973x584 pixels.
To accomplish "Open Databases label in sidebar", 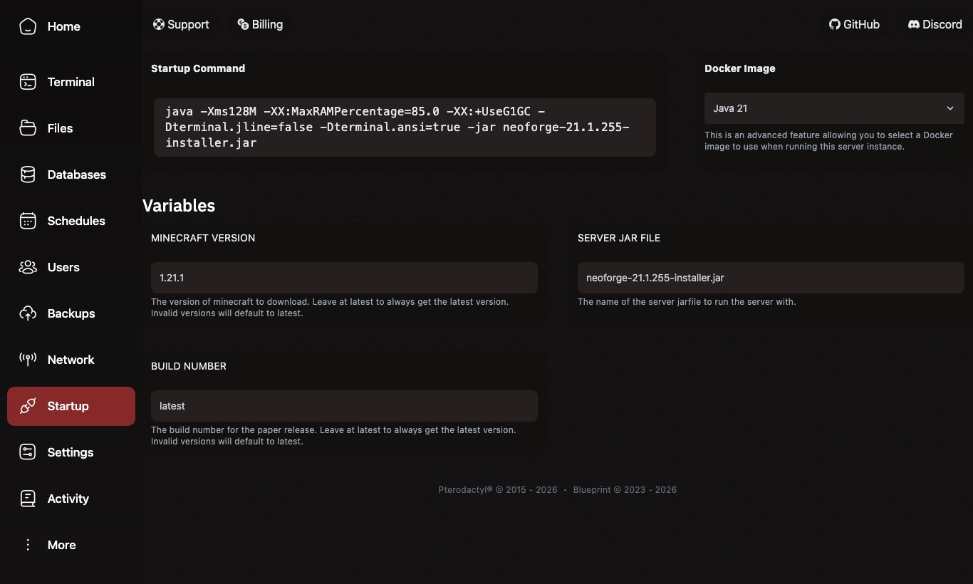I will pos(77,174).
